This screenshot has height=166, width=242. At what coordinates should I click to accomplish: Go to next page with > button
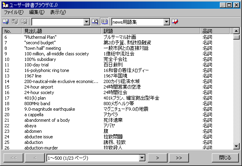point(157,158)
